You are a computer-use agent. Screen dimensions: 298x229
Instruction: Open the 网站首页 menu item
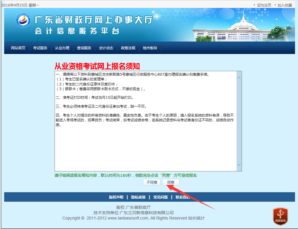(x=18, y=48)
